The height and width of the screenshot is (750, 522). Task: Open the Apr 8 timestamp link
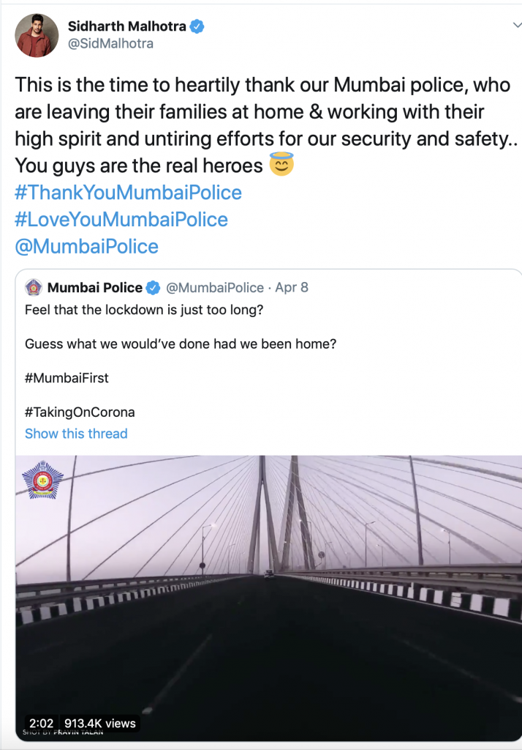click(x=291, y=288)
